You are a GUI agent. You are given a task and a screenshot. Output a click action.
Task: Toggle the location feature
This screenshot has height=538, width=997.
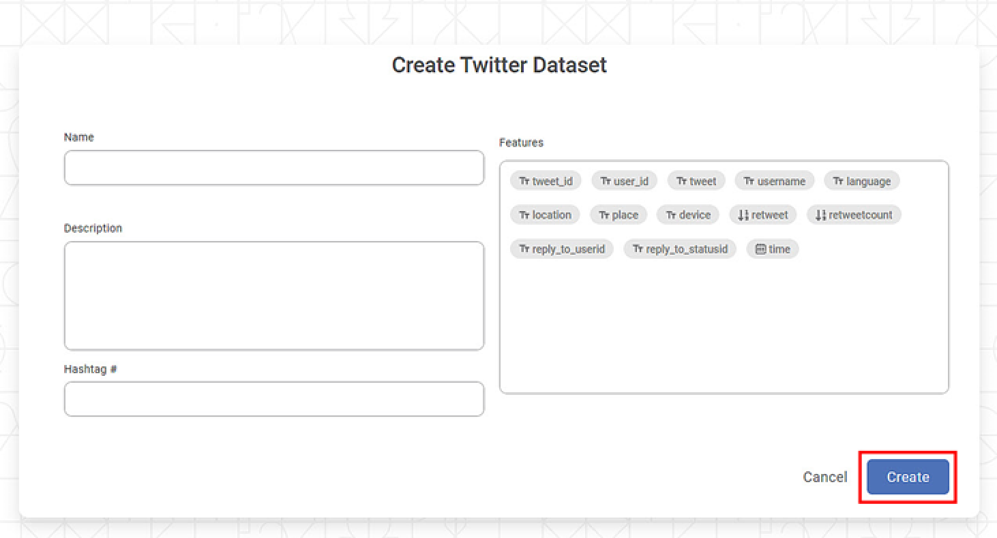(x=544, y=215)
